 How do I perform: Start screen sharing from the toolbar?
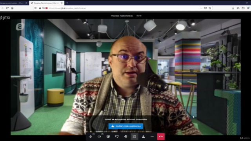[x=108, y=137]
